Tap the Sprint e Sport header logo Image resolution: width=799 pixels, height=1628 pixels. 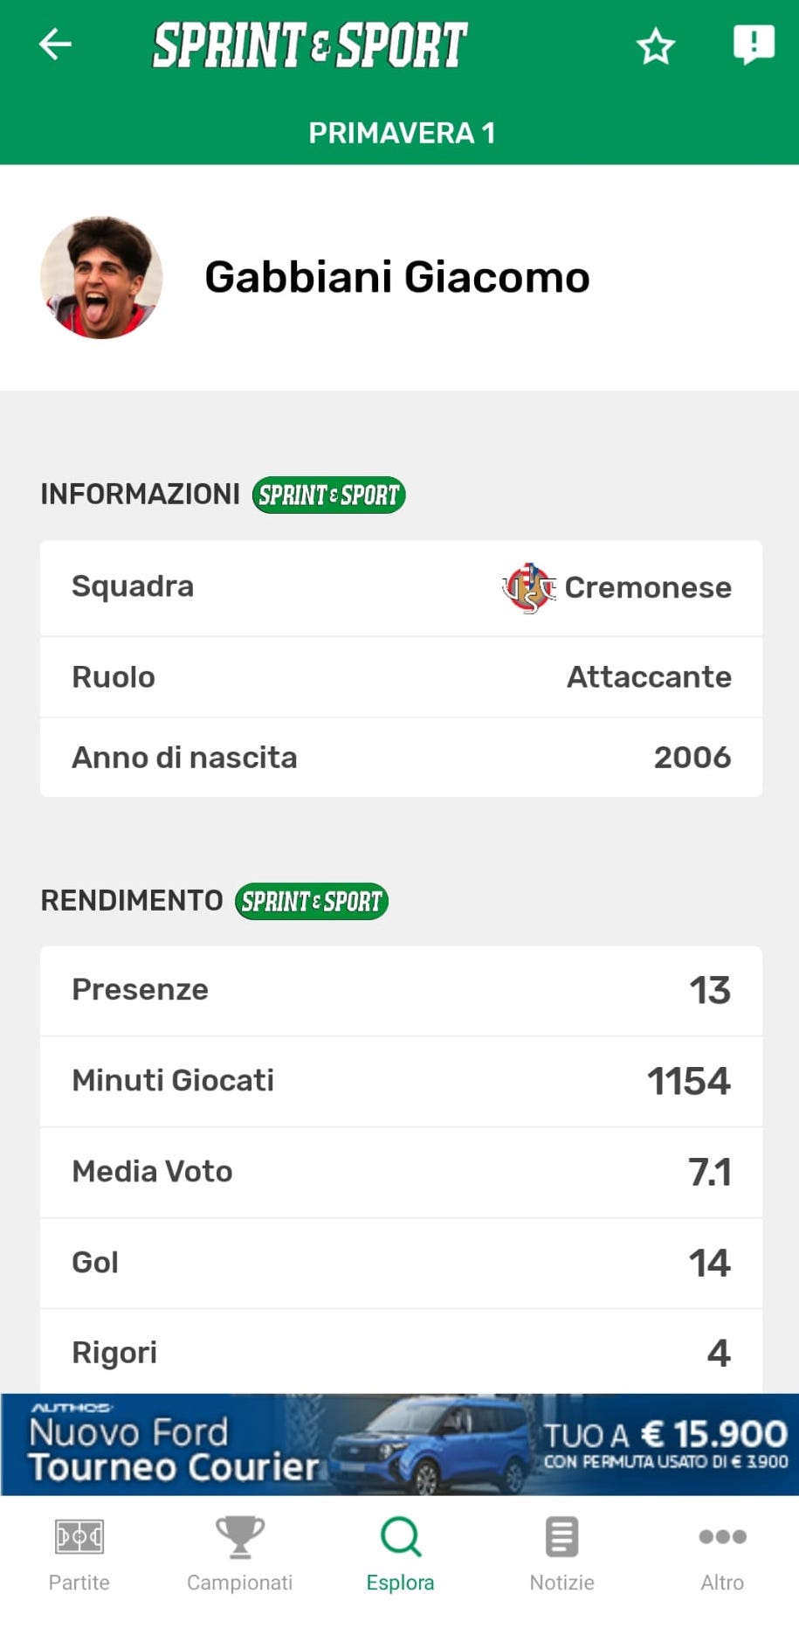[x=310, y=45]
